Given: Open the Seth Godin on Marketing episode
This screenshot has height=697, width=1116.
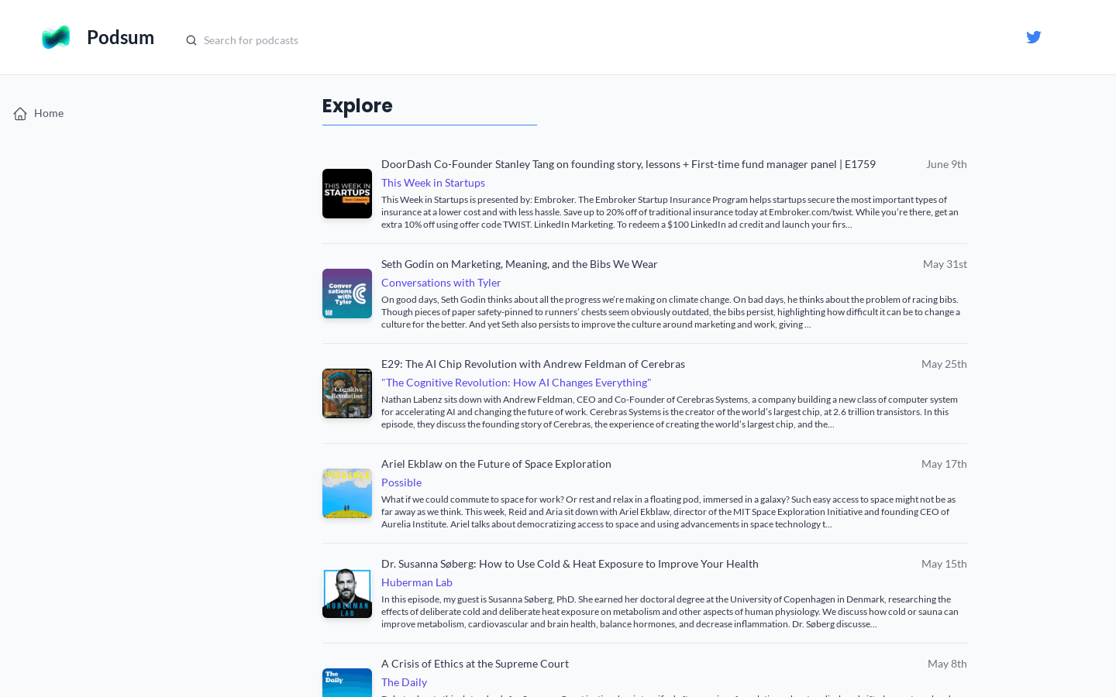Looking at the screenshot, I should pos(519,264).
